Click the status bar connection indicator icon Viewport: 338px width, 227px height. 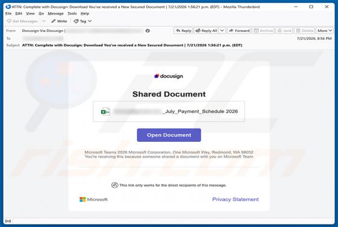point(8,221)
